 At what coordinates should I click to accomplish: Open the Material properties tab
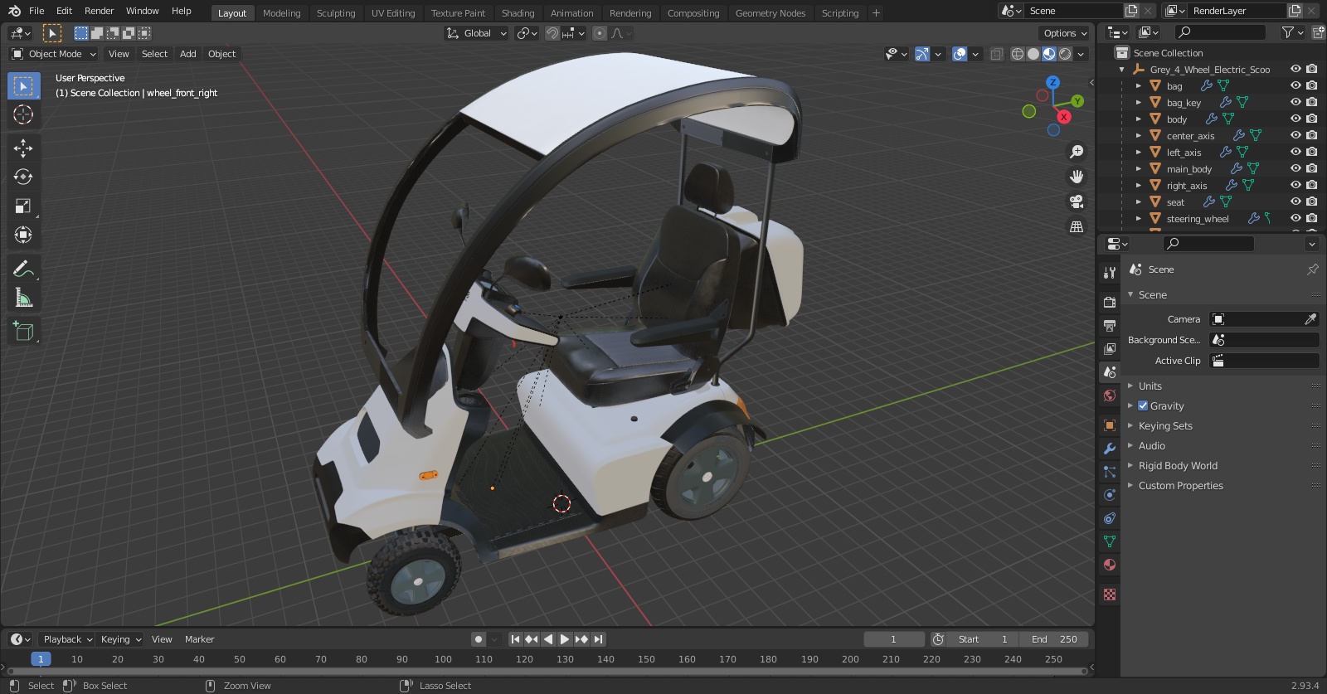coord(1110,565)
